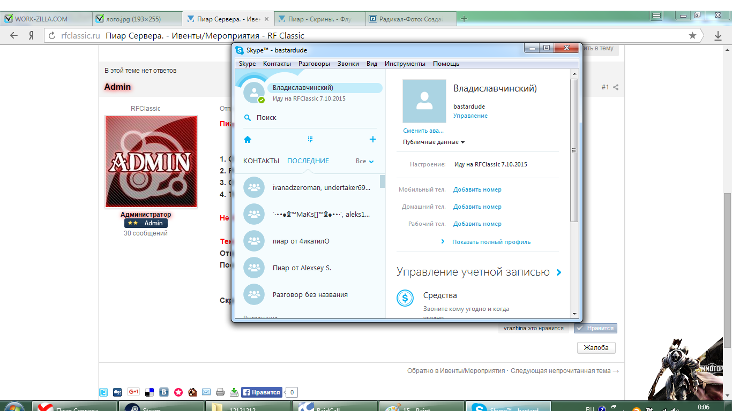Screen dimensions: 732x411
Task: Open a new browser tab with plus
Action: coord(464,19)
